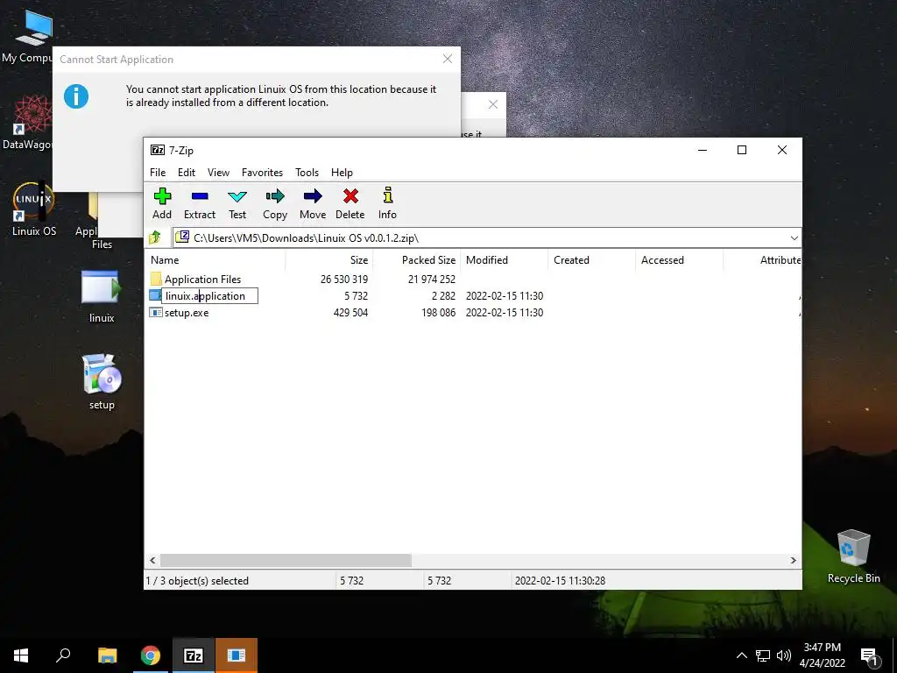
Task: Click the '1 / 3 object(s) selected' status text
Action: pos(197,581)
